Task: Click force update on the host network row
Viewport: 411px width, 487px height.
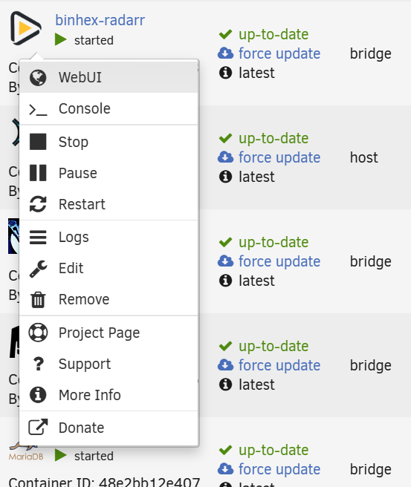Action: (x=279, y=157)
